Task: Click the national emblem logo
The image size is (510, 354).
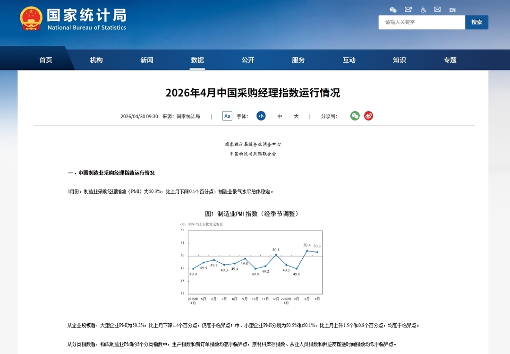Action: [x=31, y=19]
